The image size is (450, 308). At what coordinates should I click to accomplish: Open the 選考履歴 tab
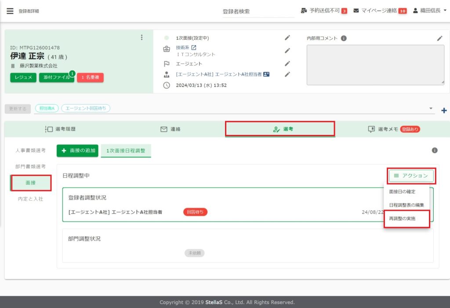pos(63,129)
